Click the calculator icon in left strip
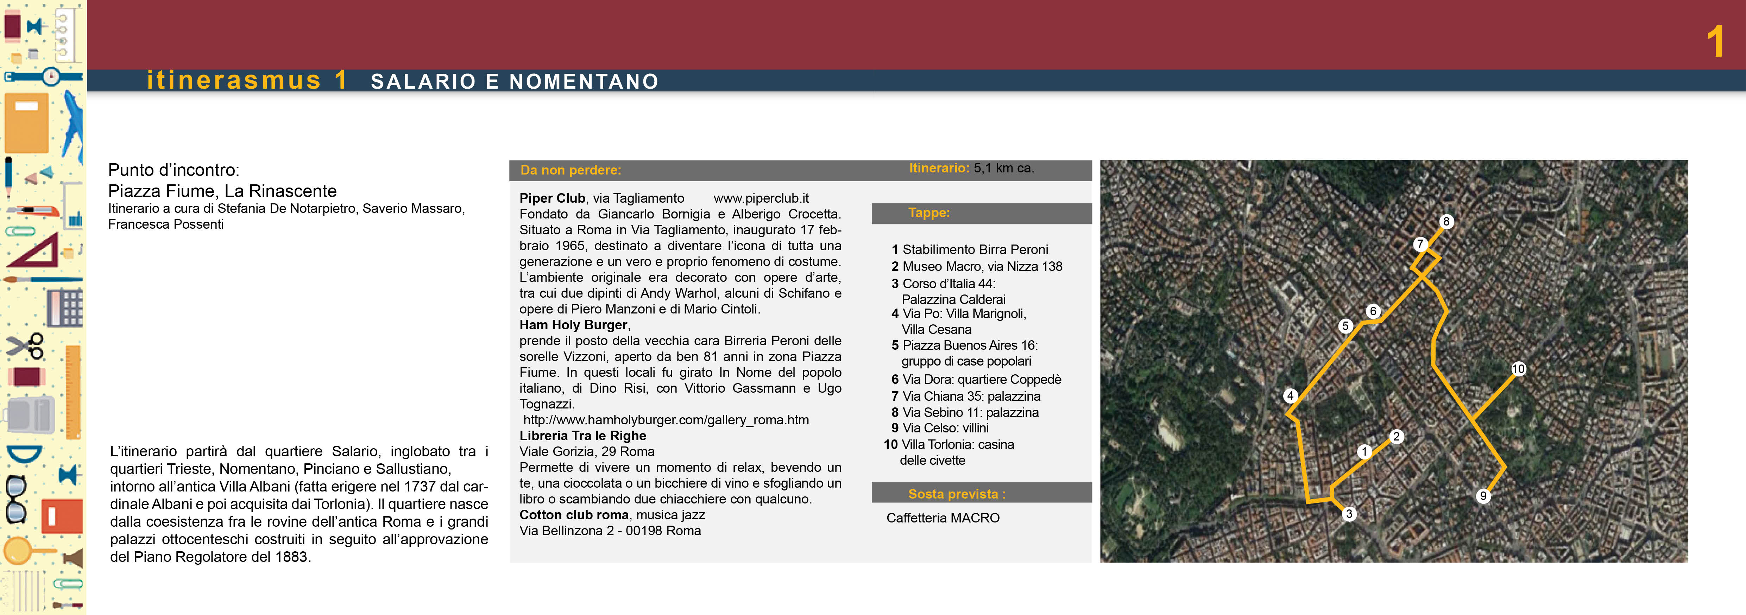The height and width of the screenshot is (615, 1746). coord(64,308)
